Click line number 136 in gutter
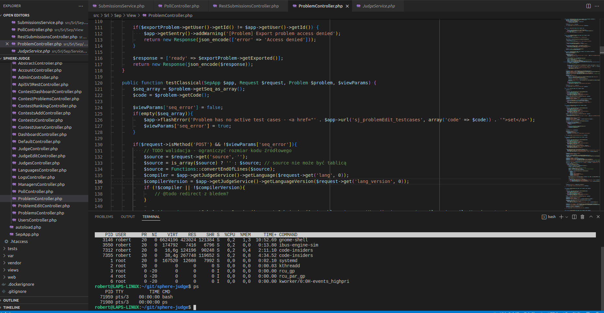The width and height of the screenshot is (604, 313). point(98,182)
